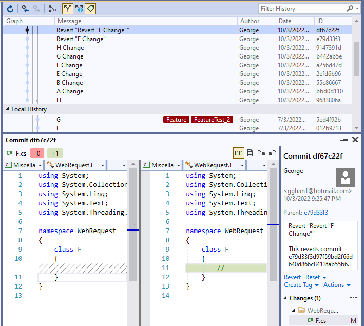Open the Changes ellipsis more options
364x326 pixels.
pyautogui.click(x=353, y=298)
